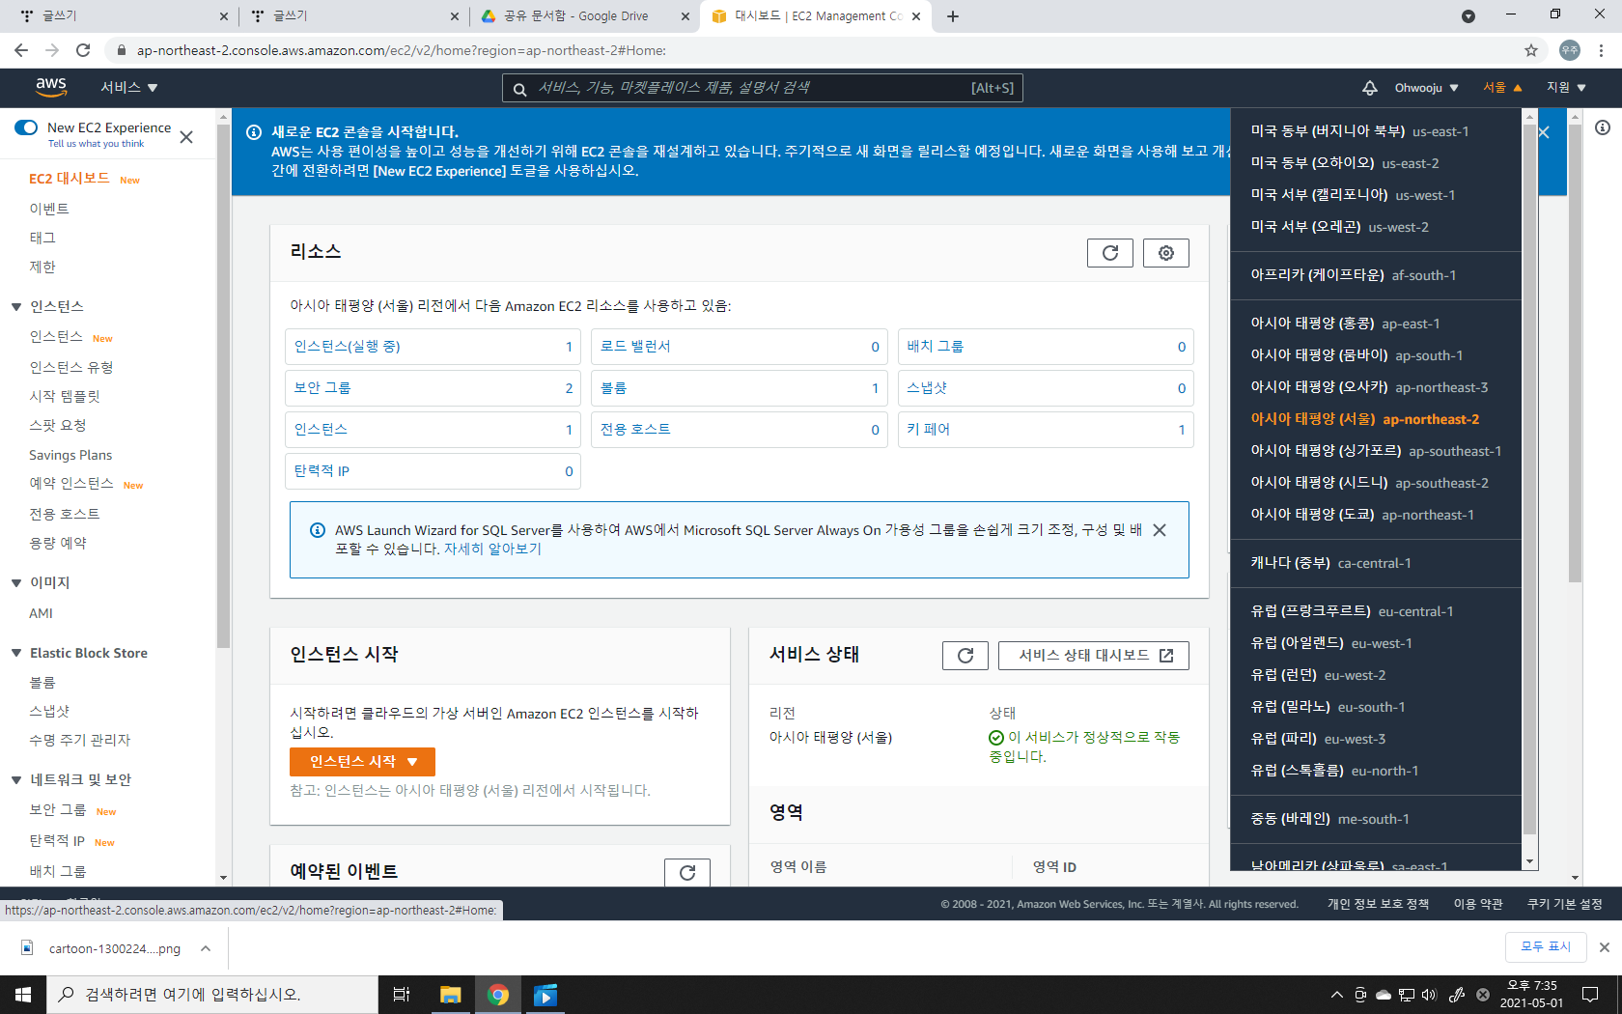Screen dimensions: 1622x1014
Task: Close the New EC2 Experience notice
Action: coord(186,137)
